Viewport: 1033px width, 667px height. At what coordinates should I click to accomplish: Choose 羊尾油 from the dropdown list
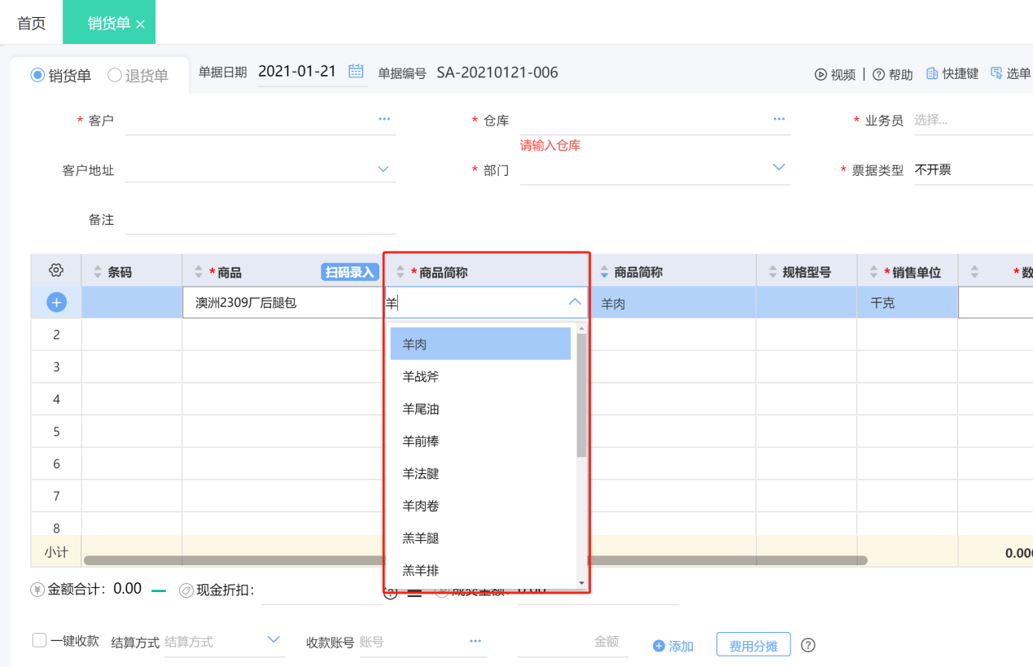(480, 409)
